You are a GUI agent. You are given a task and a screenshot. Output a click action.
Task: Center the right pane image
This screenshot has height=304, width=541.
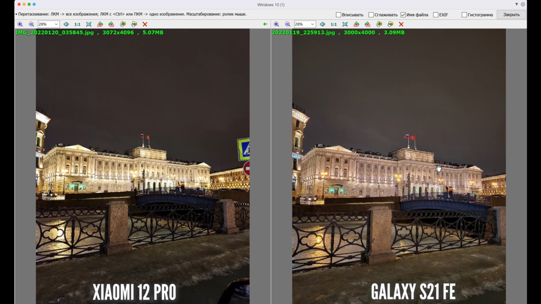click(x=322, y=24)
